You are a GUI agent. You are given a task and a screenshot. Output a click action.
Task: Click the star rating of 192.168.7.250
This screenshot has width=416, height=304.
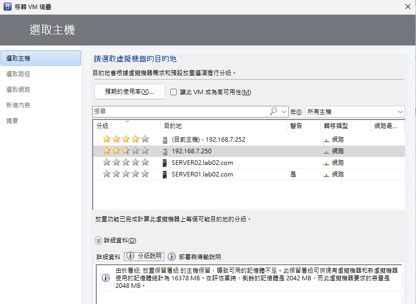click(x=126, y=151)
